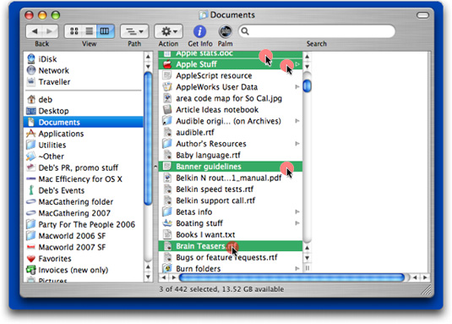Select AppleScript resource file

pos(230,75)
